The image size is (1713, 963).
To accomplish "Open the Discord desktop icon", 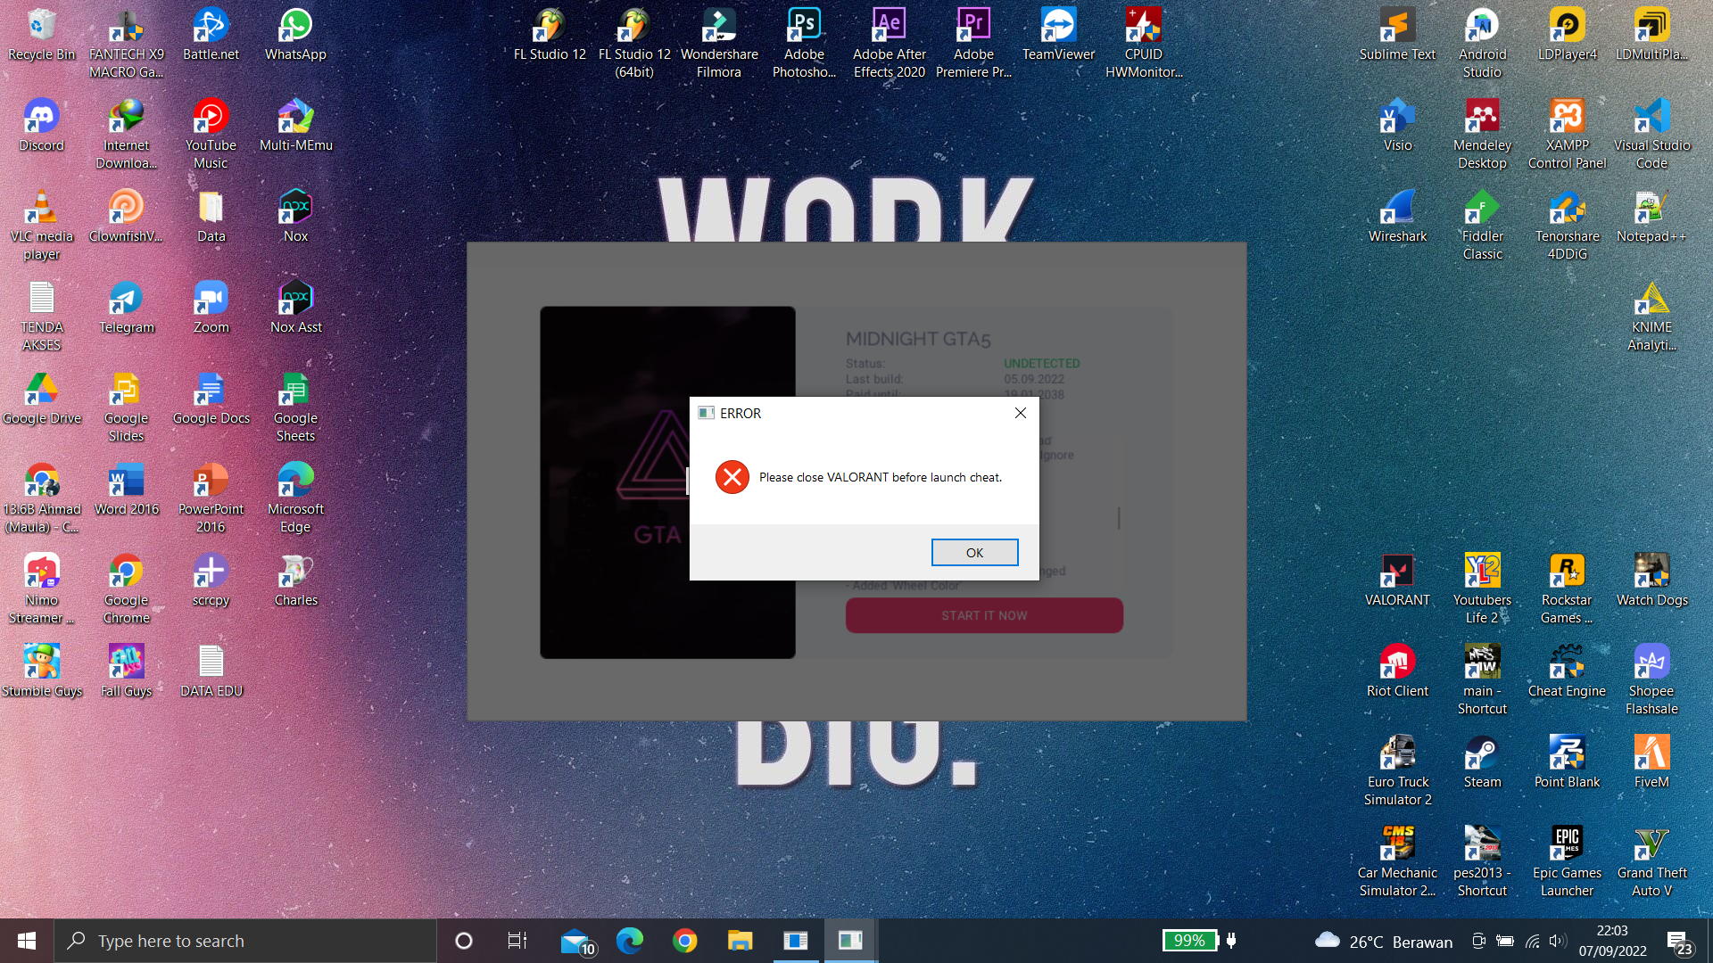I will pyautogui.click(x=41, y=125).
